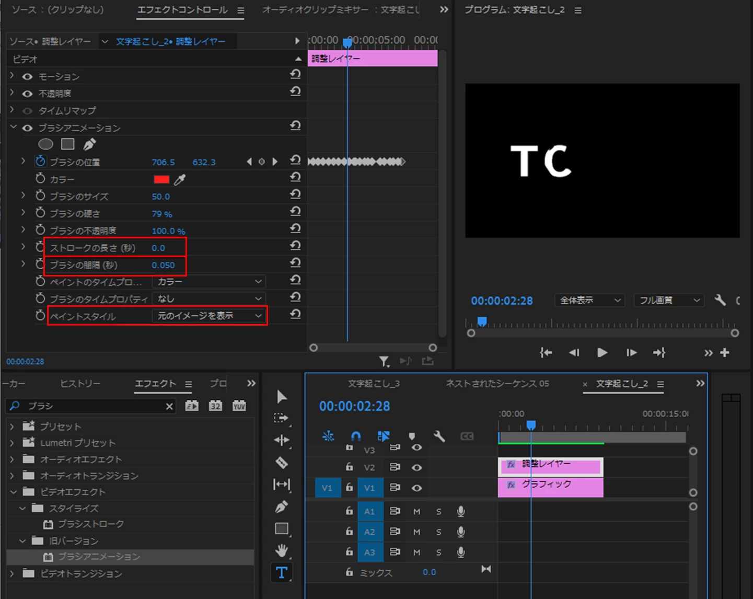The image size is (753, 599).
Task: Play the program monitor
Action: (x=602, y=353)
